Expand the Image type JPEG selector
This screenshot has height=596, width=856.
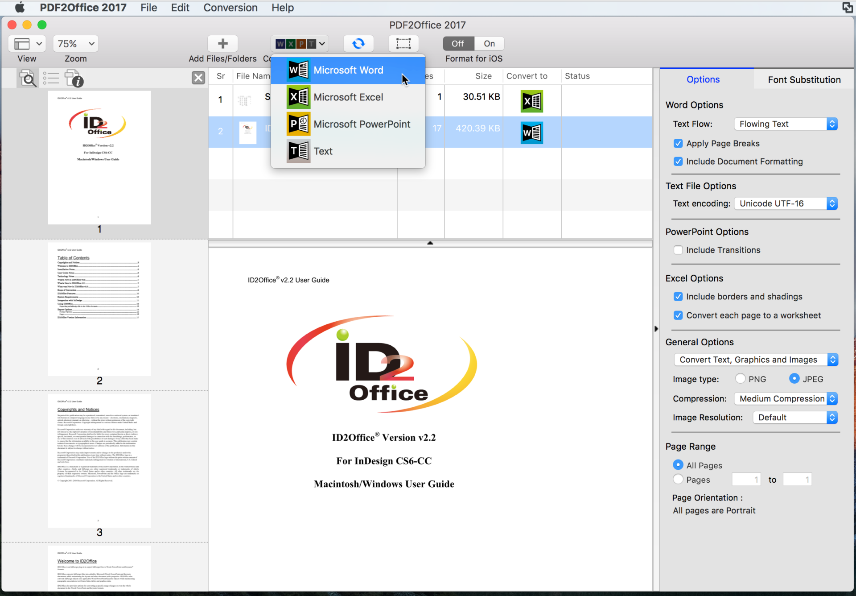point(795,378)
